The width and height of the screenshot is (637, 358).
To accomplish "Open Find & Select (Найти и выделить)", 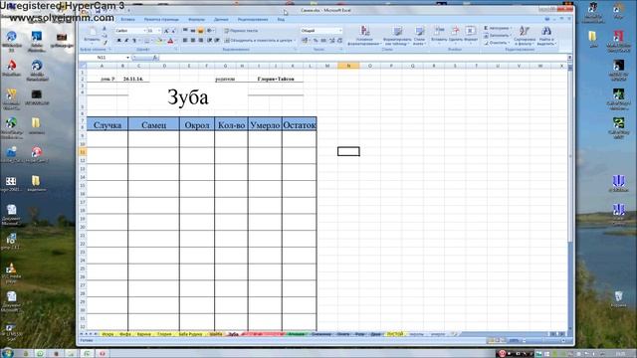I will tap(546, 36).
